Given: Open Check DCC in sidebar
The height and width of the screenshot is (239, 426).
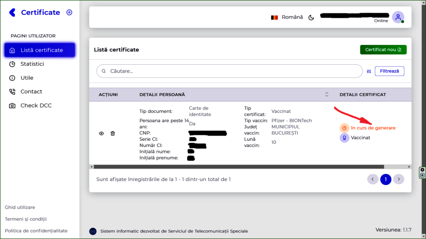Looking at the screenshot, I should click(x=36, y=105).
